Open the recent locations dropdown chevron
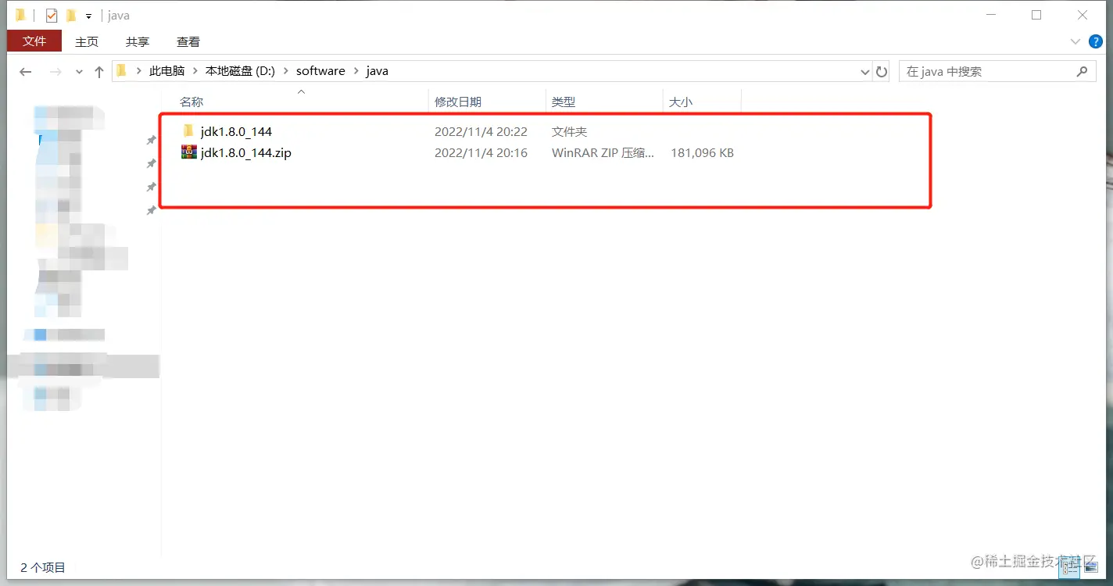This screenshot has width=1113, height=586. 79,72
